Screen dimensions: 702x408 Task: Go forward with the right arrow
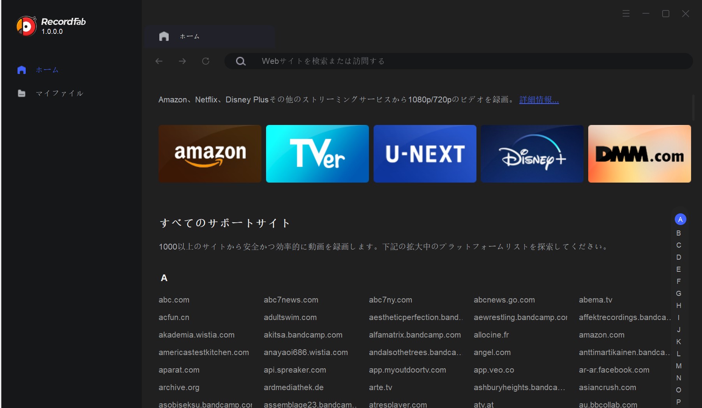point(182,61)
